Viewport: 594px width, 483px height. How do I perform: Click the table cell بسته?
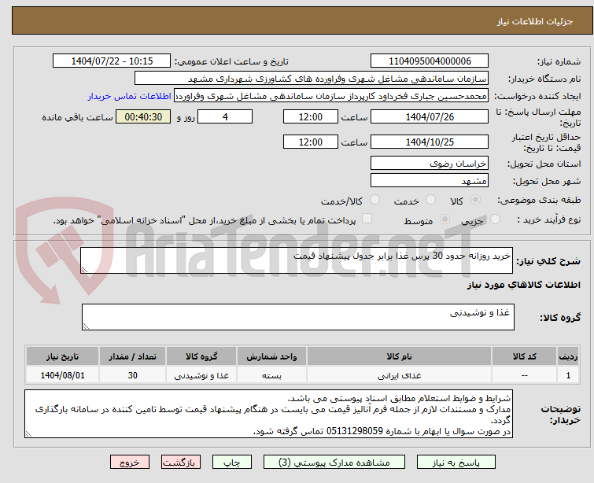(x=271, y=375)
